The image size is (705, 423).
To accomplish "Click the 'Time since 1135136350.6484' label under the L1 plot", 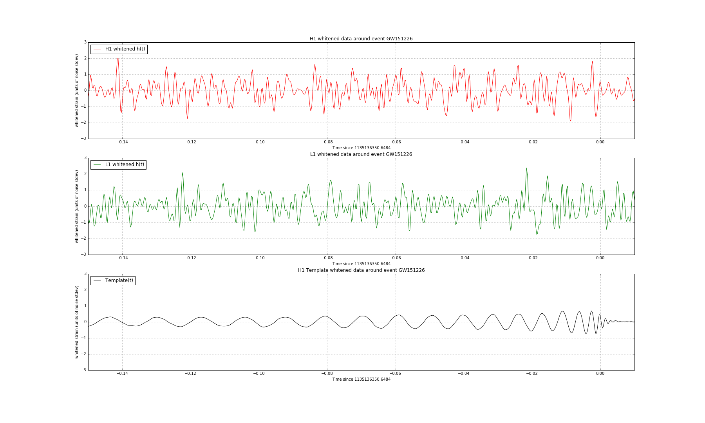I will click(361, 264).
